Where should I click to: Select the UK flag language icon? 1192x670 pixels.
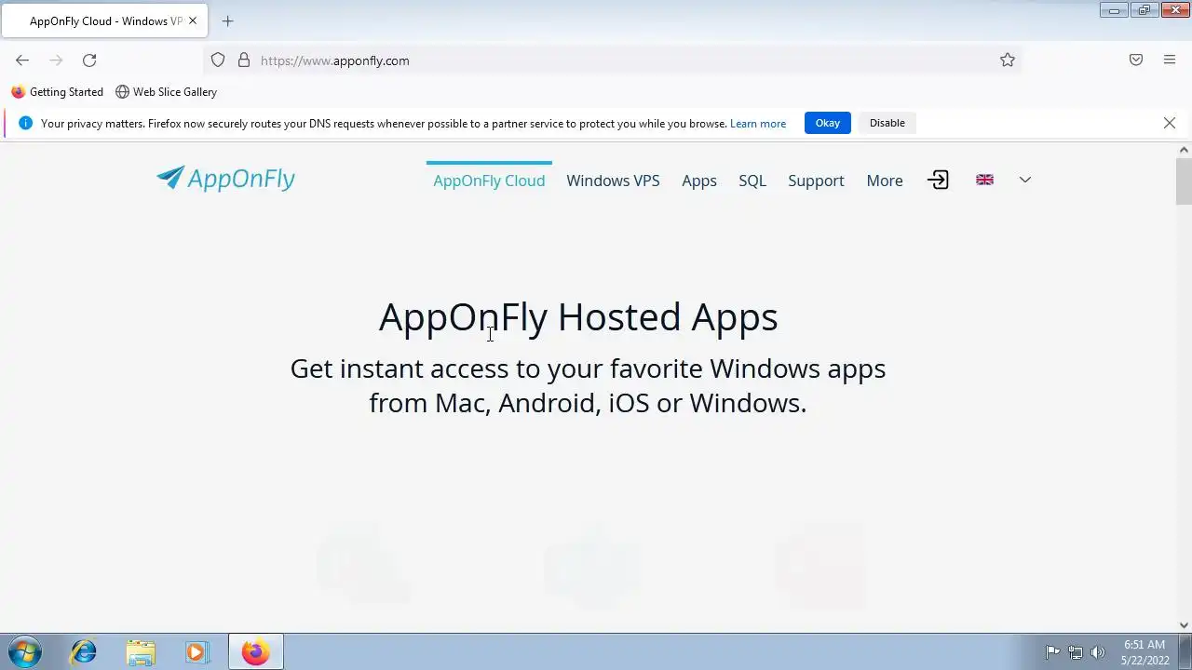point(984,180)
